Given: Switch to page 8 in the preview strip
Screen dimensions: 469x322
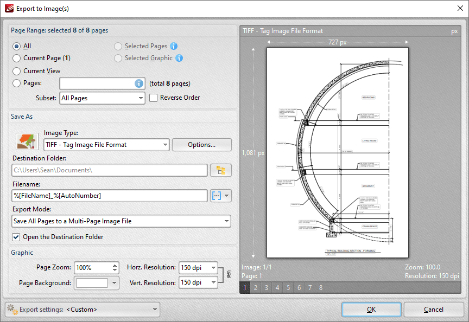Looking at the screenshot, I should (x=321, y=287).
